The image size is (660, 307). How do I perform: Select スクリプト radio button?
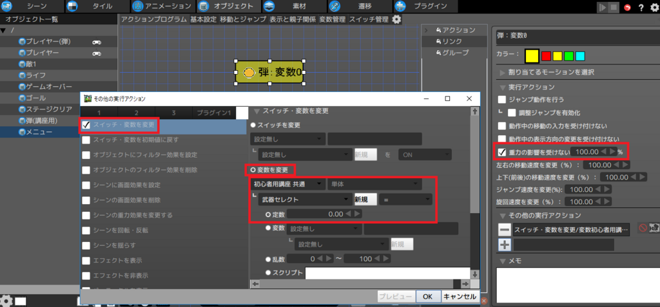coord(268,272)
